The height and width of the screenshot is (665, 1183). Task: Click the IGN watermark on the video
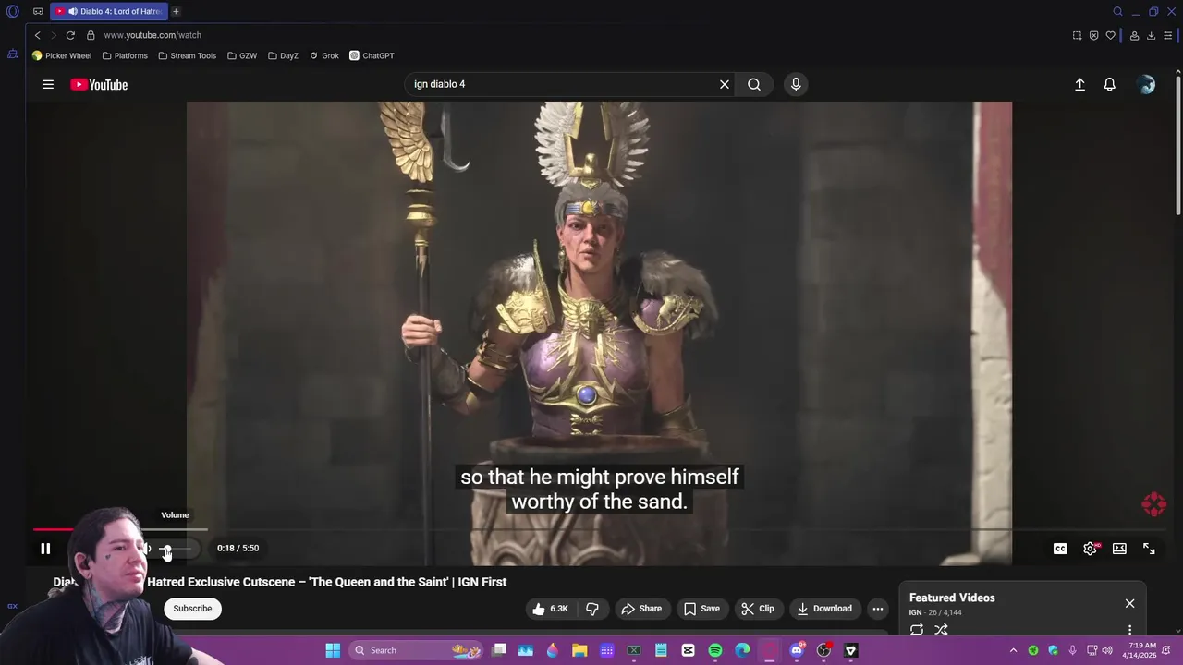1153,504
